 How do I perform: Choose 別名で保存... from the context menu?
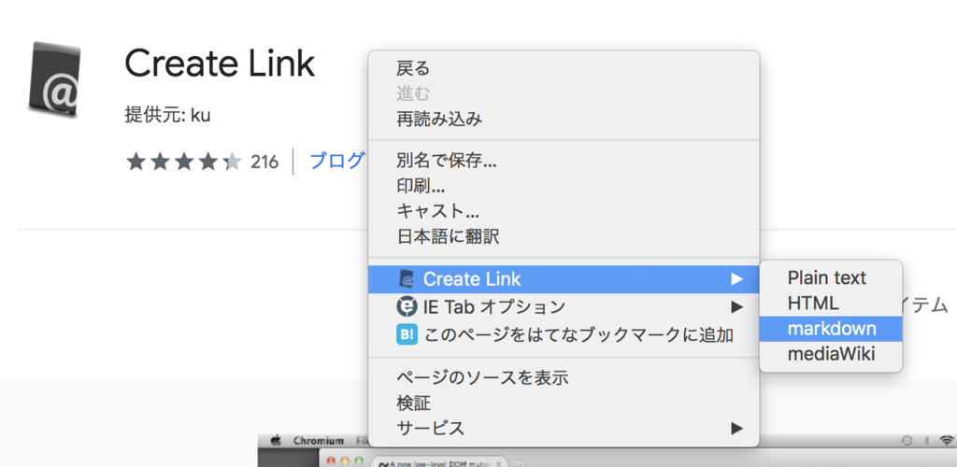point(564,162)
